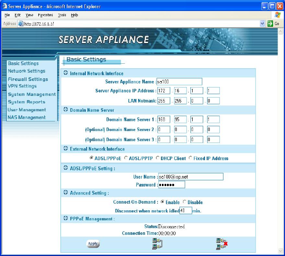Image resolution: width=285 pixels, height=256 pixels.
Task: Click the first octet of Server Appliance IP
Action: point(164,91)
